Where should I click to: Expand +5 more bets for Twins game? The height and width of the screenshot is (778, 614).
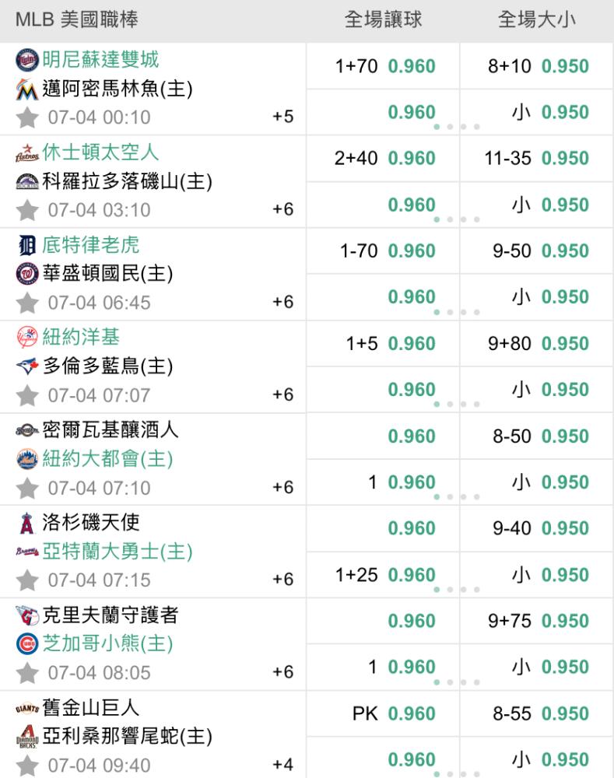(283, 117)
